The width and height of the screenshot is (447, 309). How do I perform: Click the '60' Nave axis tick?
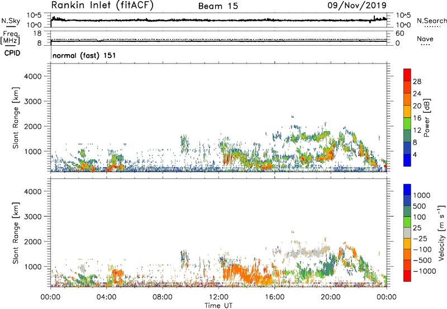pos(400,33)
